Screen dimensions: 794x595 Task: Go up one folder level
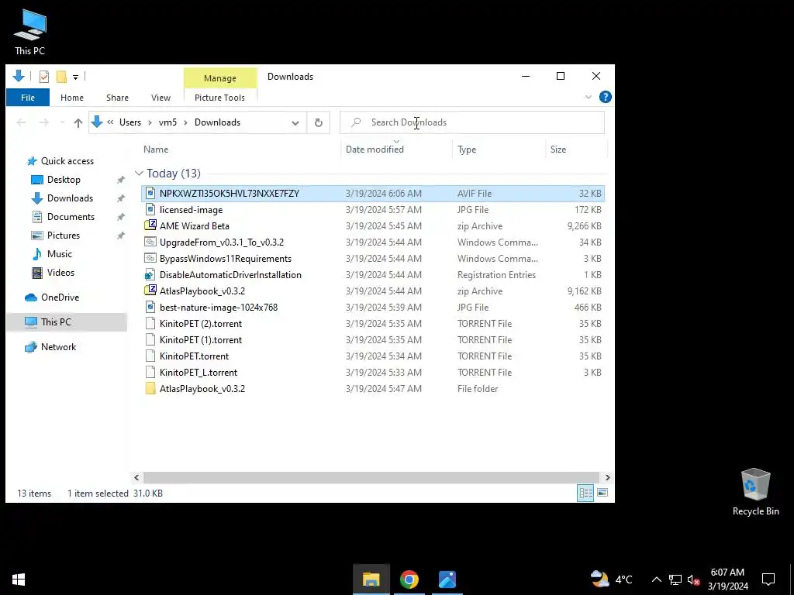[x=78, y=122]
